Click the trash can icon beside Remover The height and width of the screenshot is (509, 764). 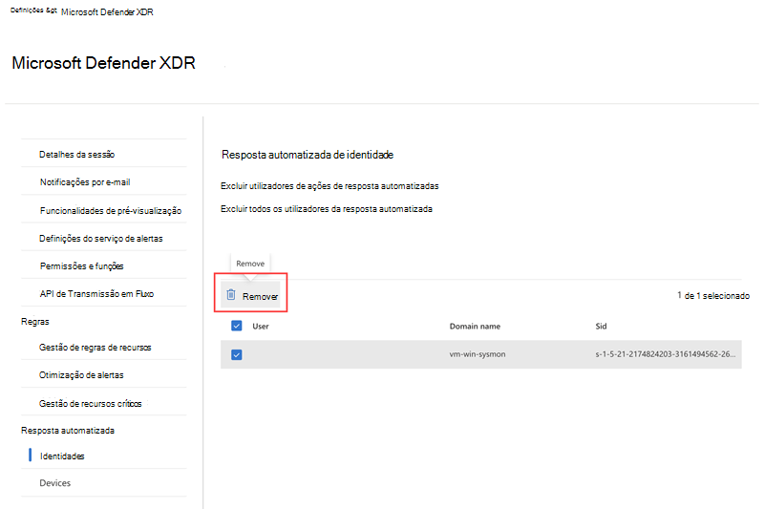click(x=231, y=295)
